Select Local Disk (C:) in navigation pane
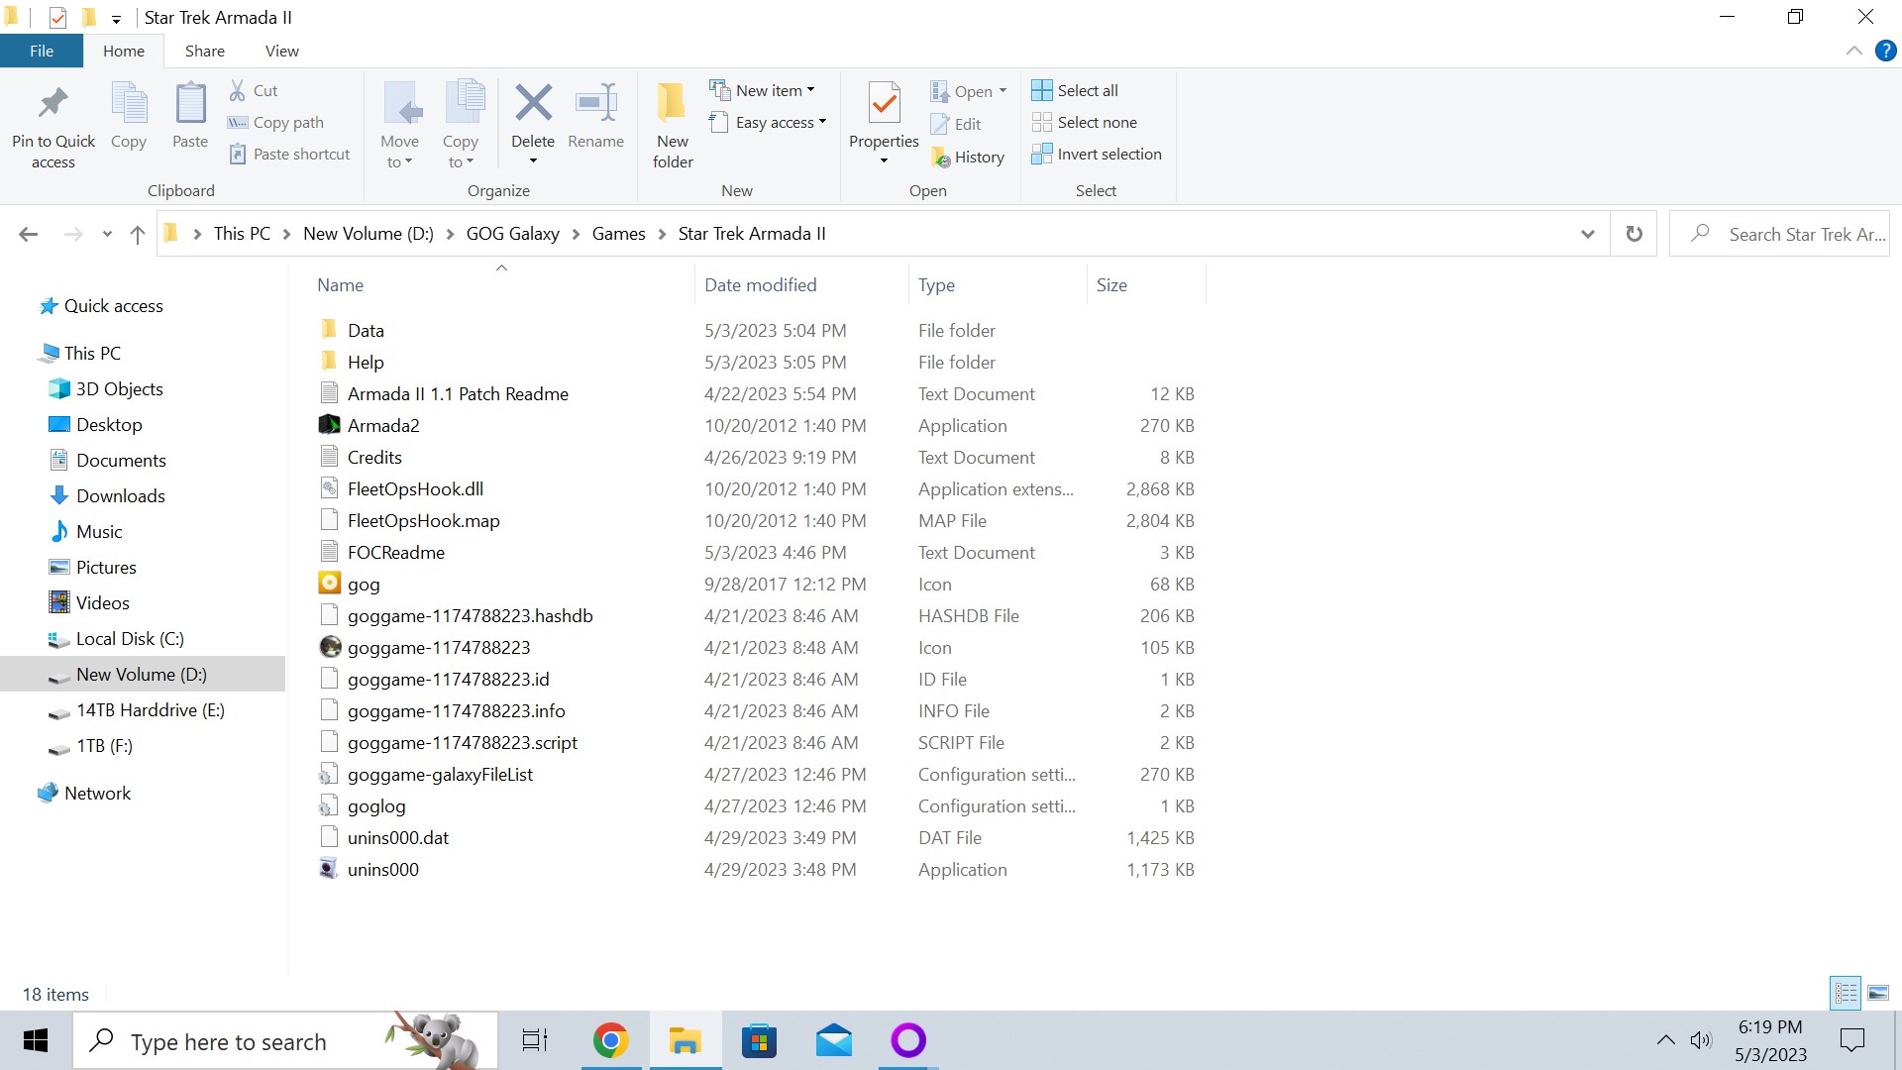Image resolution: width=1902 pixels, height=1070 pixels. 116,638
